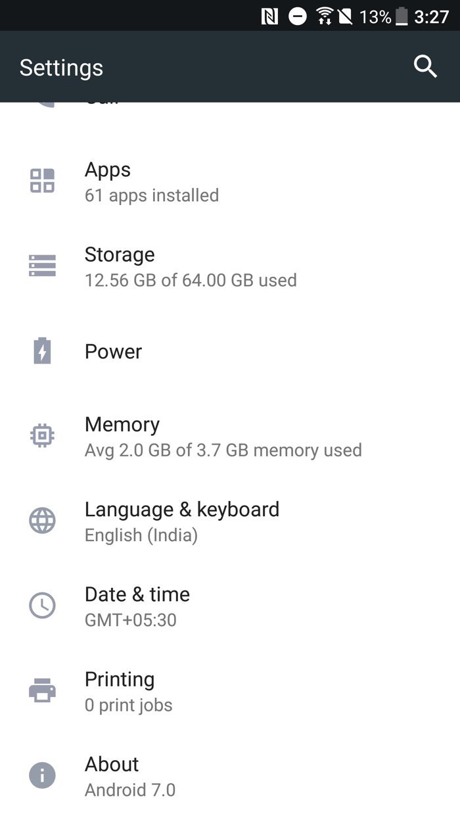Screen dimensions: 460x818
Task: Tap the About info icon
Action: 43,775
